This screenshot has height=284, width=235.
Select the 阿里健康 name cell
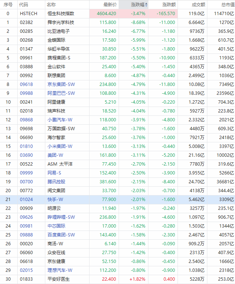point(67,102)
